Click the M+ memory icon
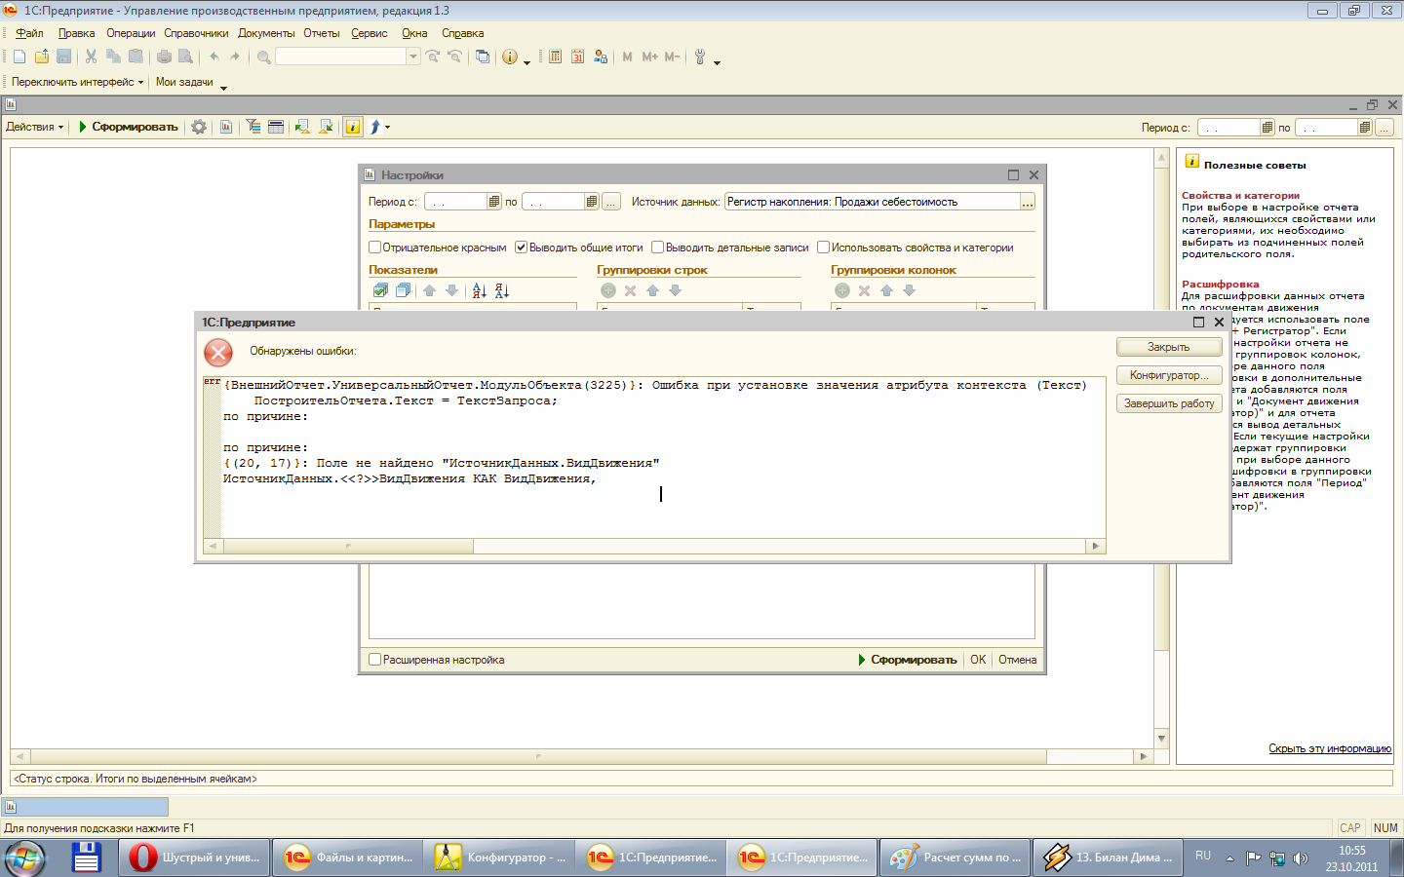Viewport: 1404px width, 877px height. (650, 57)
